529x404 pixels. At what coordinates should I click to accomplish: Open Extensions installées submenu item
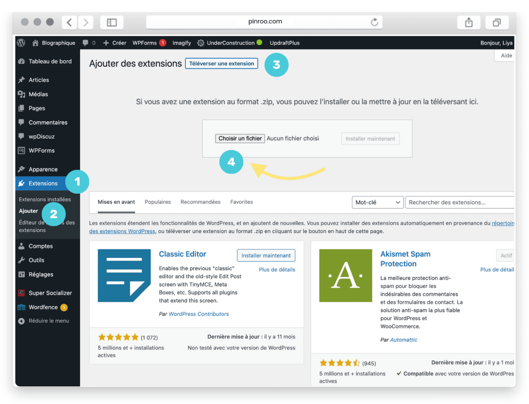(45, 199)
